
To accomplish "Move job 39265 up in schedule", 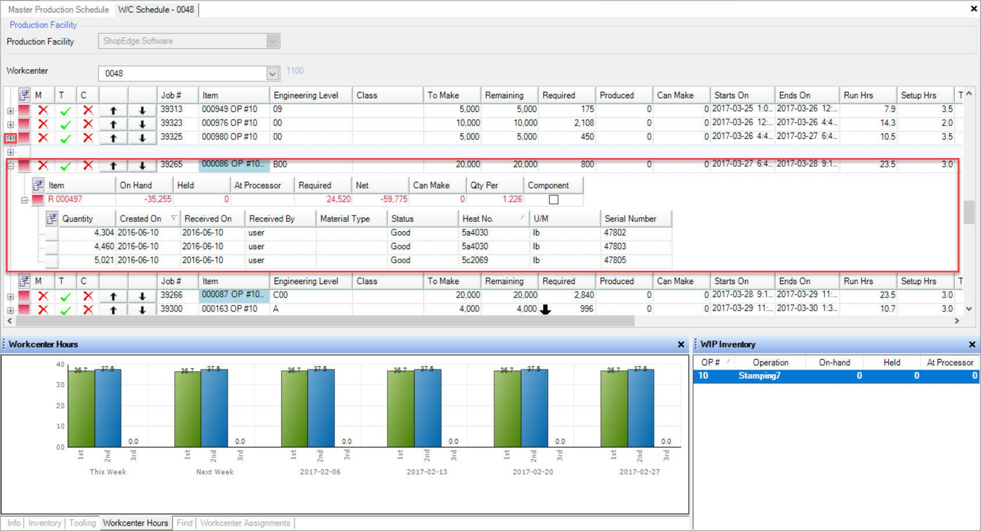I will pyautogui.click(x=113, y=166).
